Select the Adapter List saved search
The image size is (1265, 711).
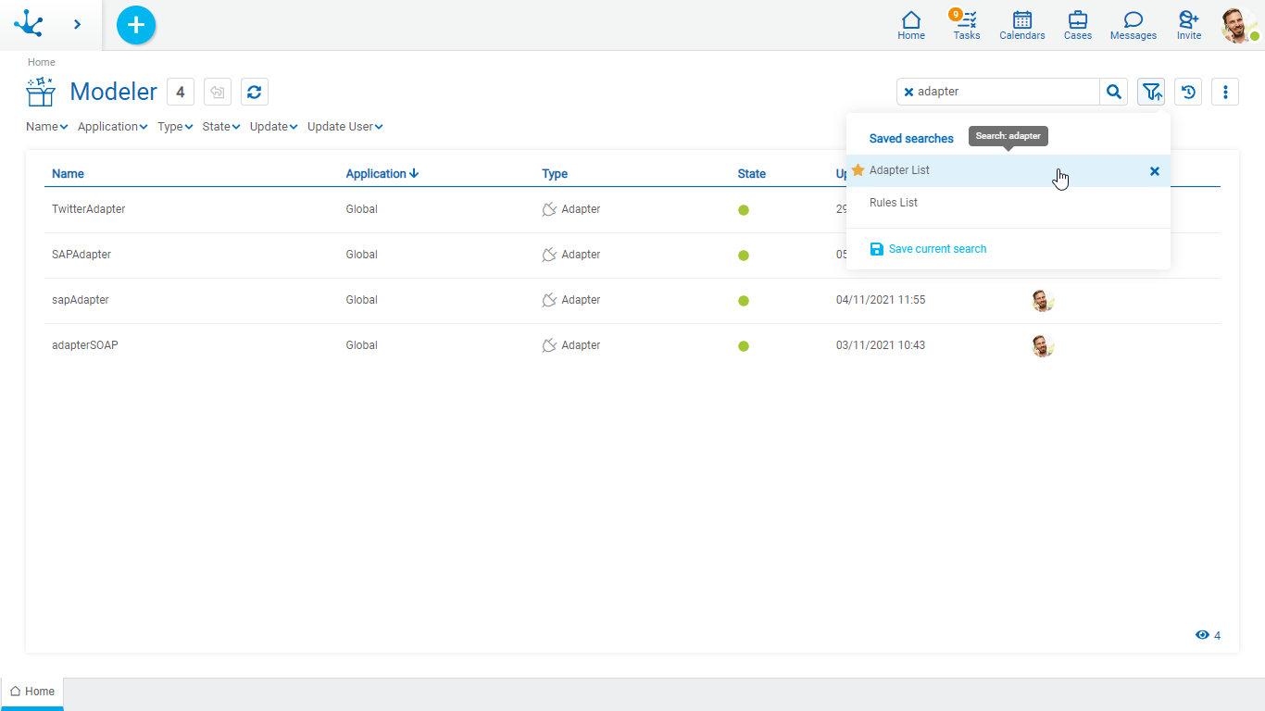click(x=1008, y=170)
